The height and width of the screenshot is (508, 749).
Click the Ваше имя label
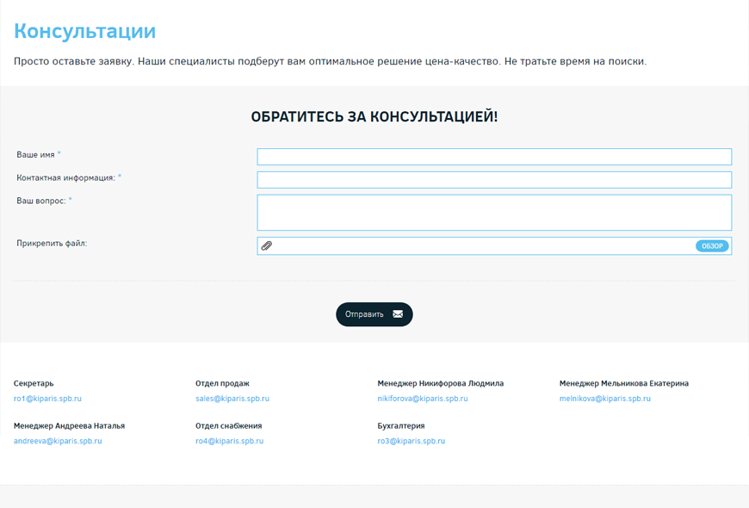click(35, 155)
